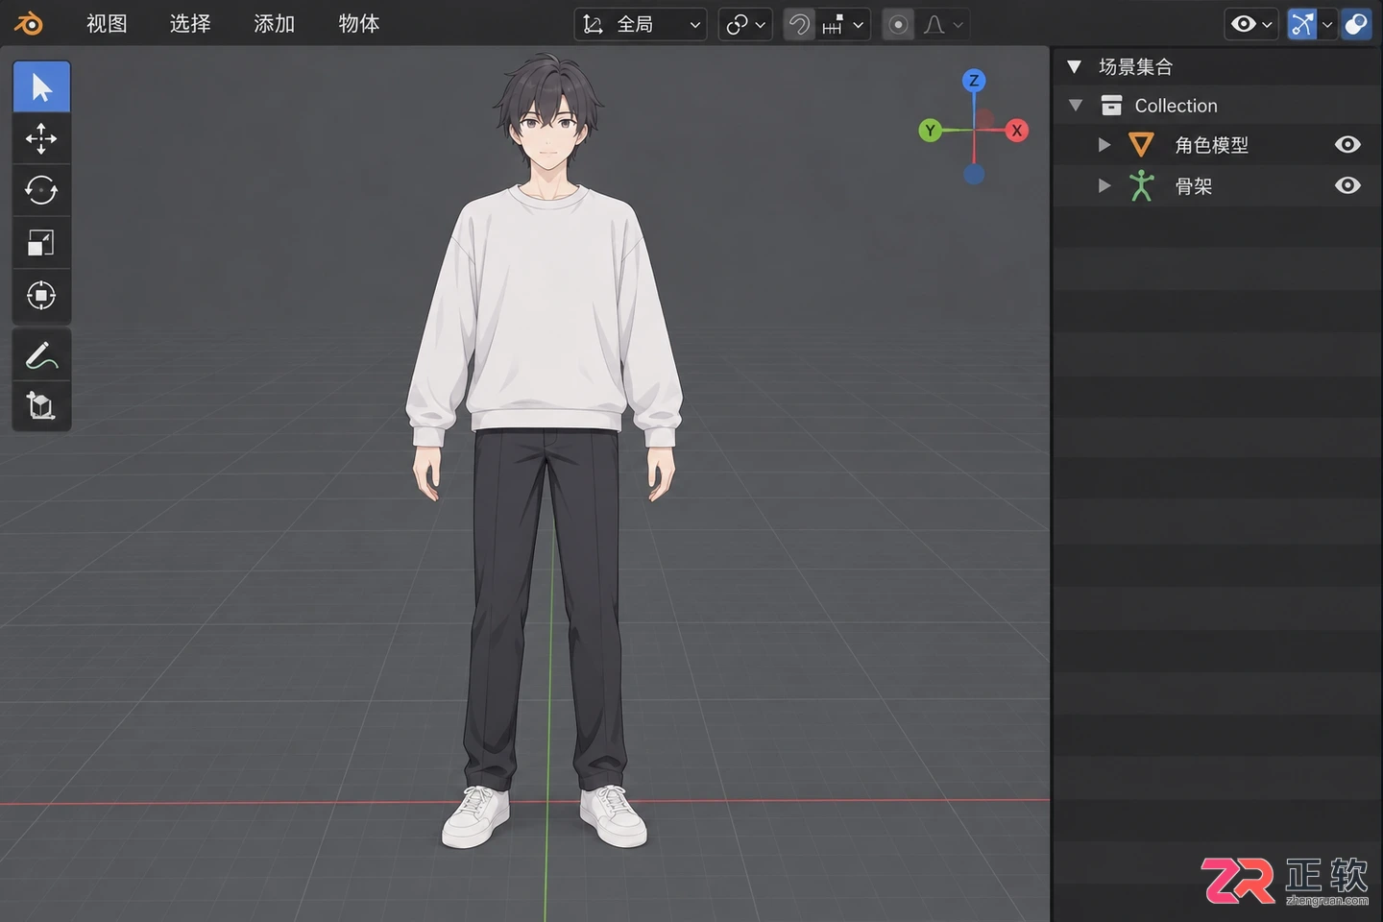Expand the 角色模型 item
The width and height of the screenshot is (1383, 922).
click(x=1104, y=145)
